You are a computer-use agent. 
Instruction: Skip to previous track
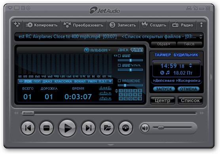pos(28,128)
